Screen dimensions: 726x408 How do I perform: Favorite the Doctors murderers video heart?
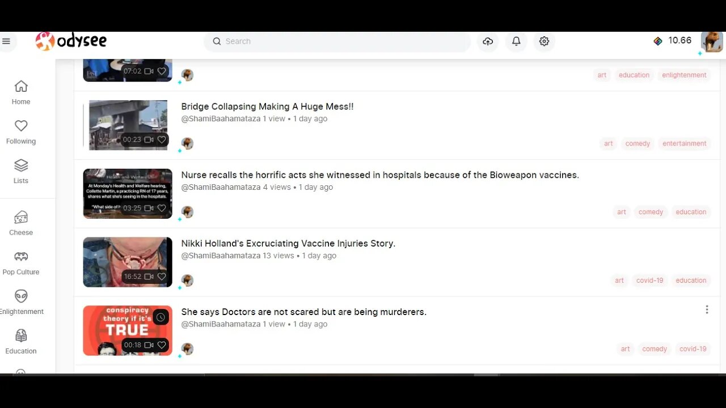tap(162, 345)
